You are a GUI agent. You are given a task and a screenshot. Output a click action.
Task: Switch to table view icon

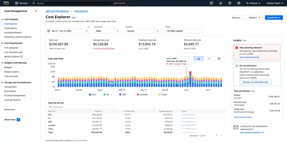click(x=219, y=59)
